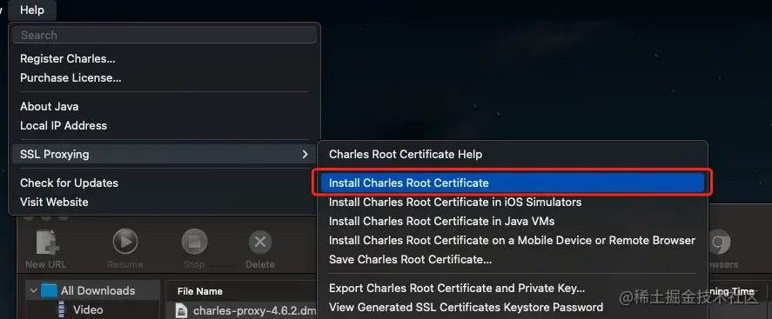The image size is (772, 319).
Task: Export Charles Root Certificate and Private Key
Action: pos(513,288)
